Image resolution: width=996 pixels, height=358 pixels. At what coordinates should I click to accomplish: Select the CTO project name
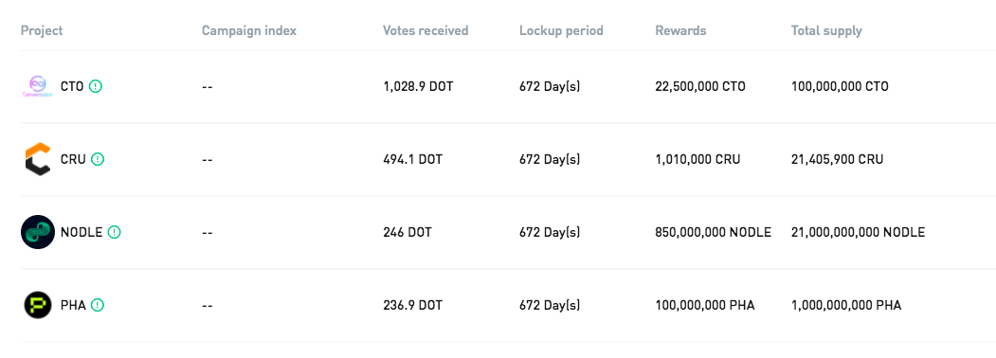tap(72, 86)
